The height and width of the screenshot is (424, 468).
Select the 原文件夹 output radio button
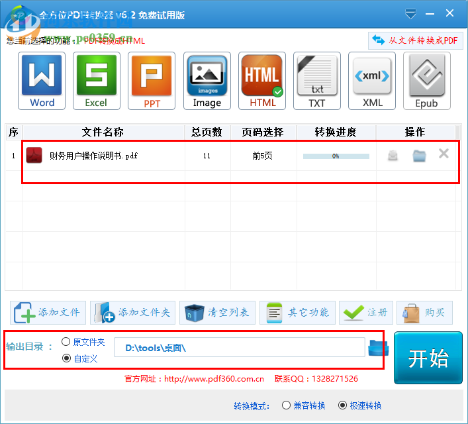pos(66,342)
